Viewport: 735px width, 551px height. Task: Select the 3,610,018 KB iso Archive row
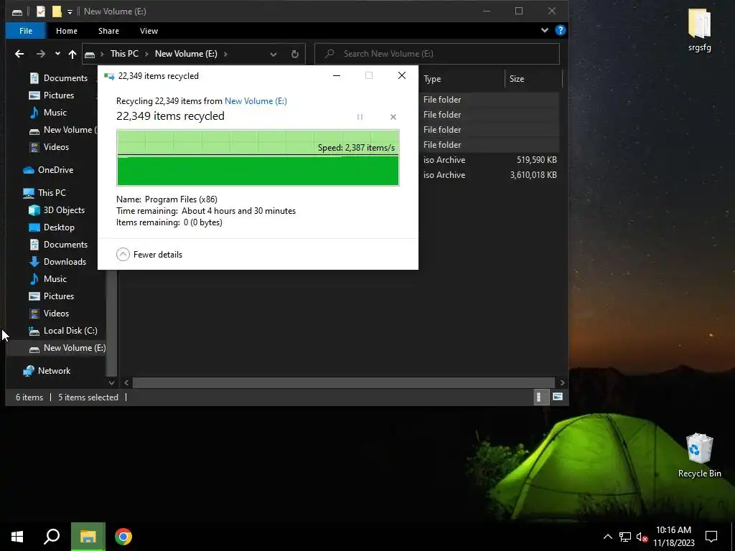tap(490, 175)
